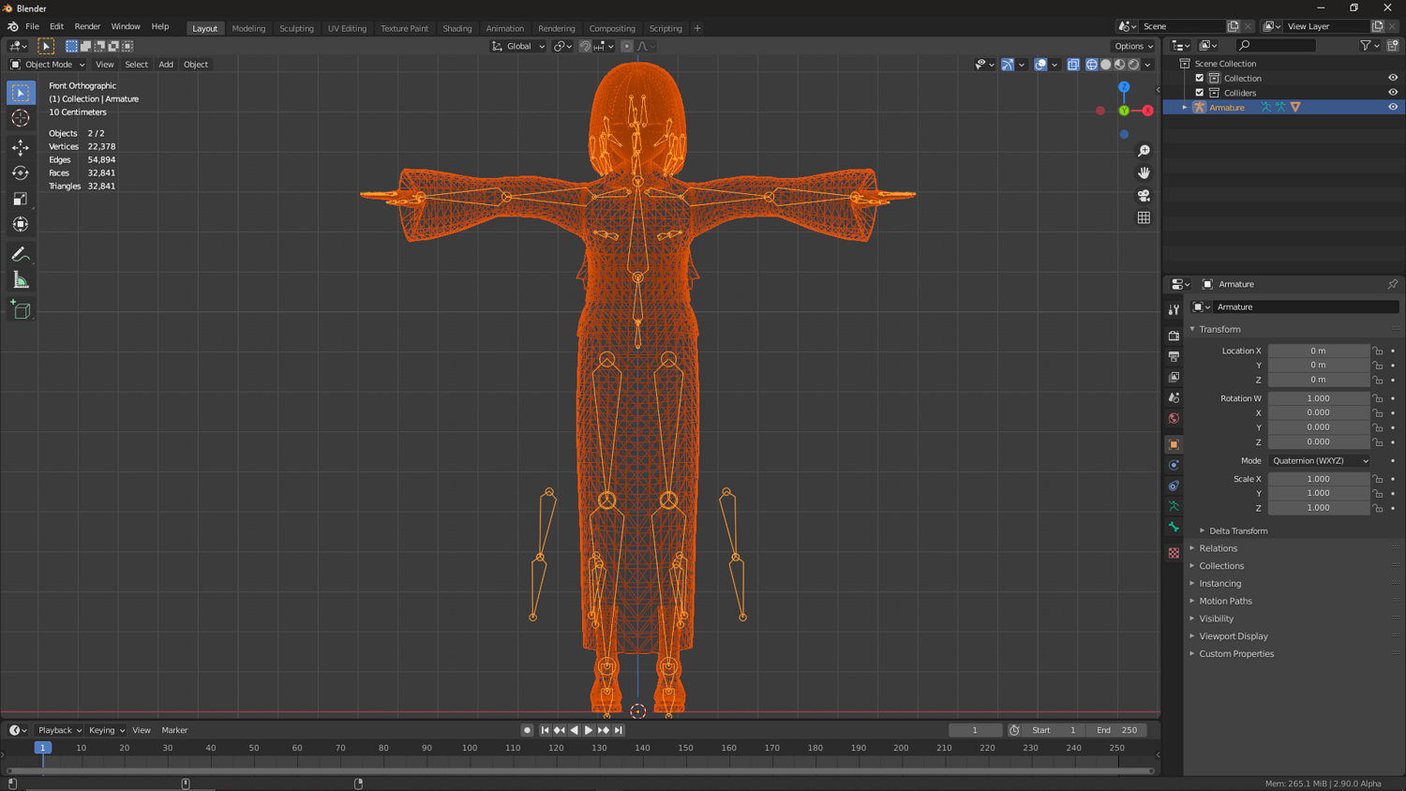The image size is (1406, 791).
Task: Toggle X-ray display mode
Action: click(1073, 65)
